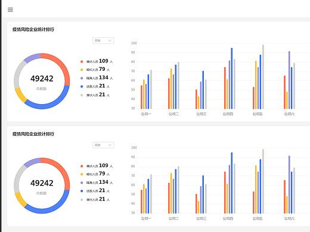Viewport: 310px width, 232px height.
Task: Click the 公司二 axis label in lower bar chart
Action: tap(173, 218)
